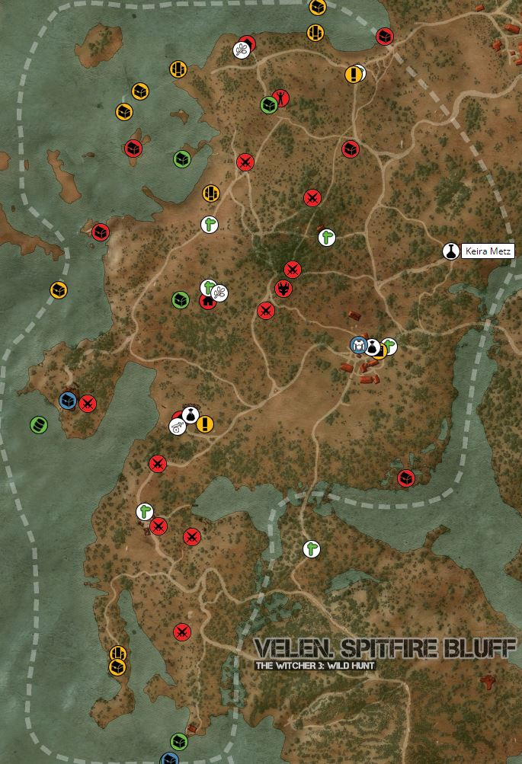Click yellow barrel above the west coast signpost

(211, 193)
